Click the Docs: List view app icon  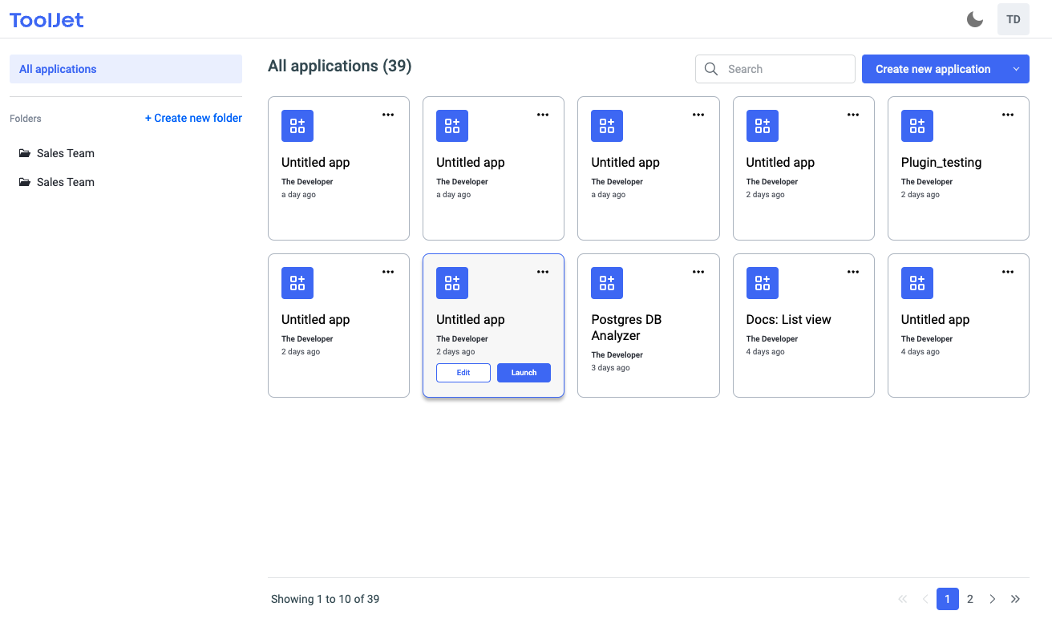(x=762, y=283)
